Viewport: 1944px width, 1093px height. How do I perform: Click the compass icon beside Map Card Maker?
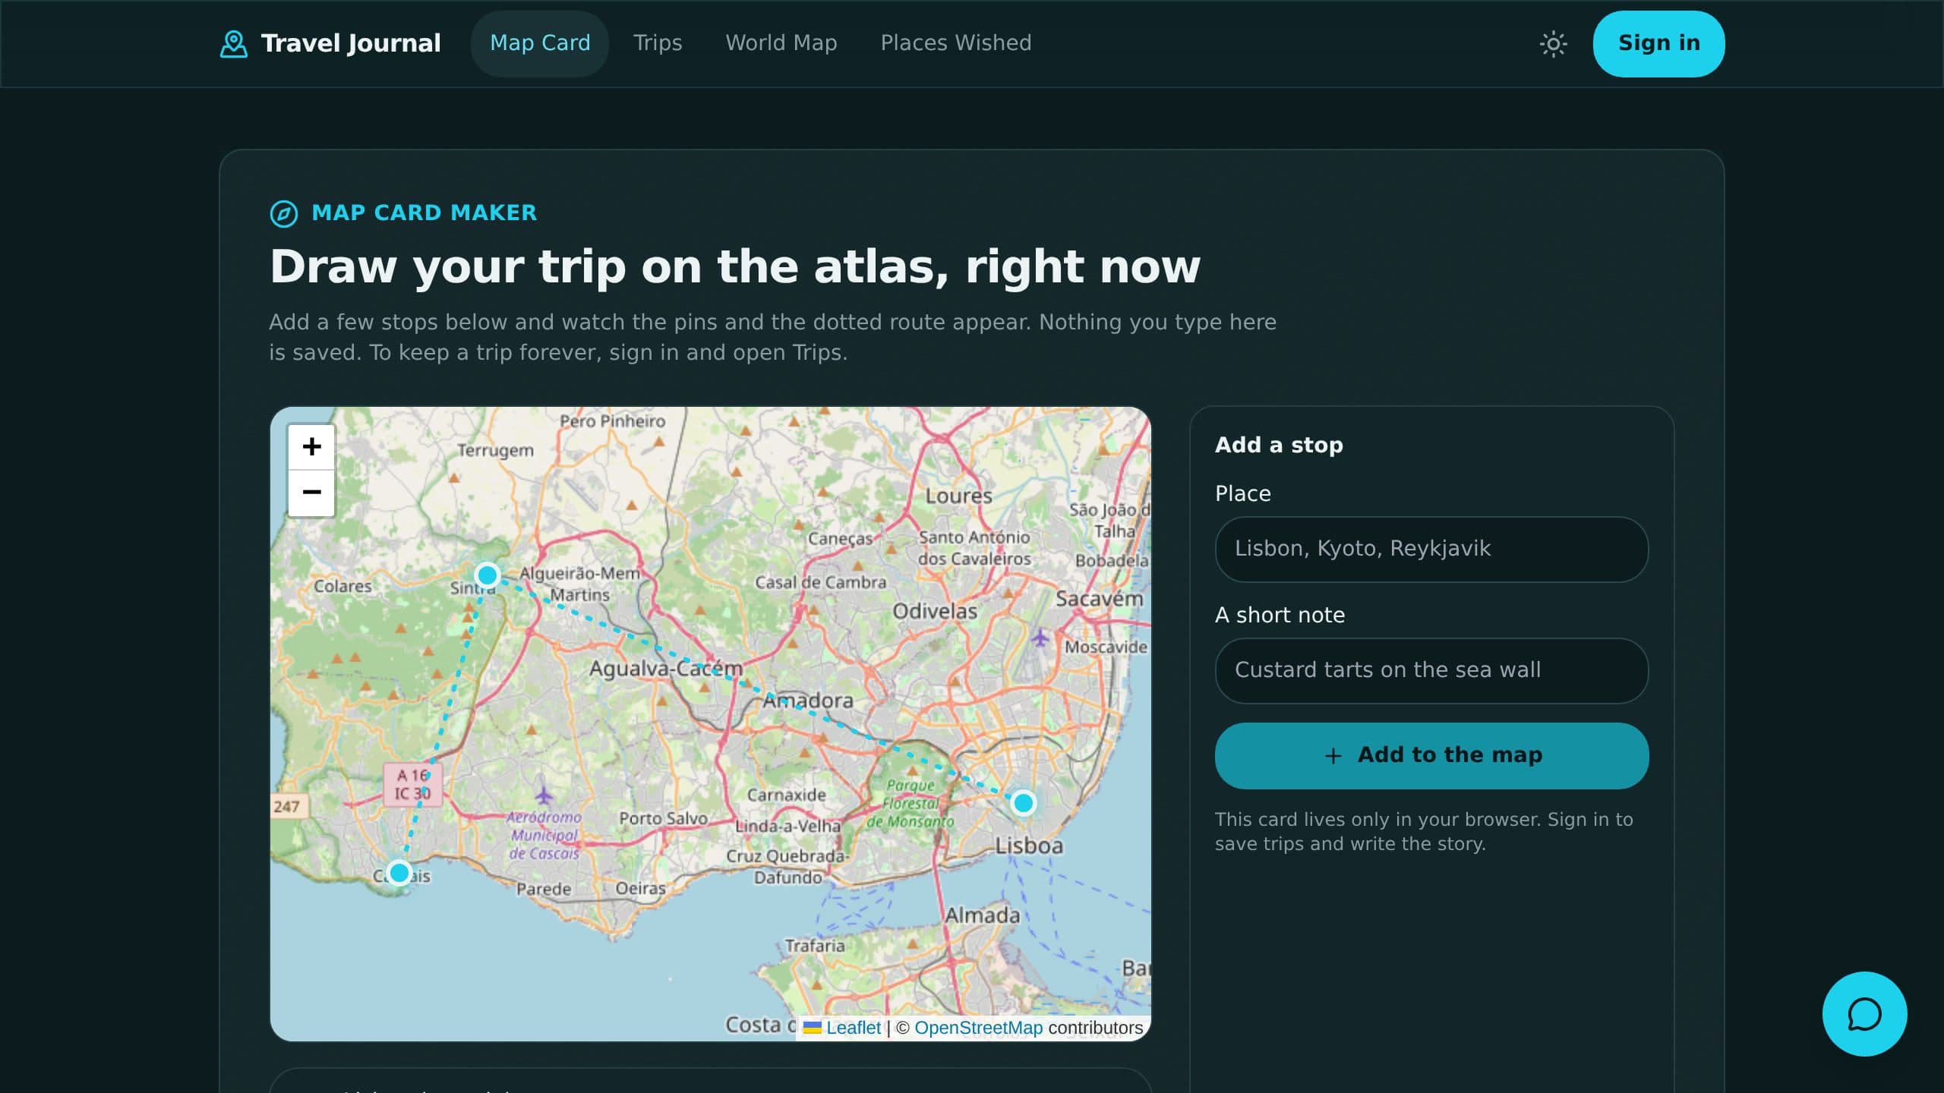pos(284,213)
